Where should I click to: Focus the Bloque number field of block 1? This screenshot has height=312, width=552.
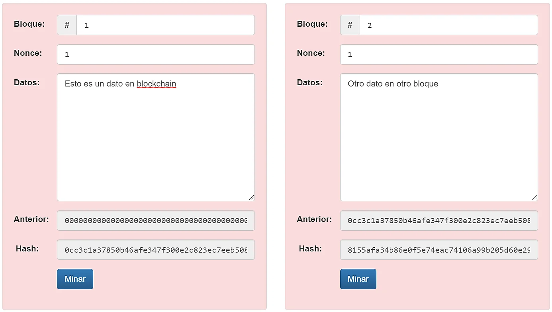(x=166, y=25)
